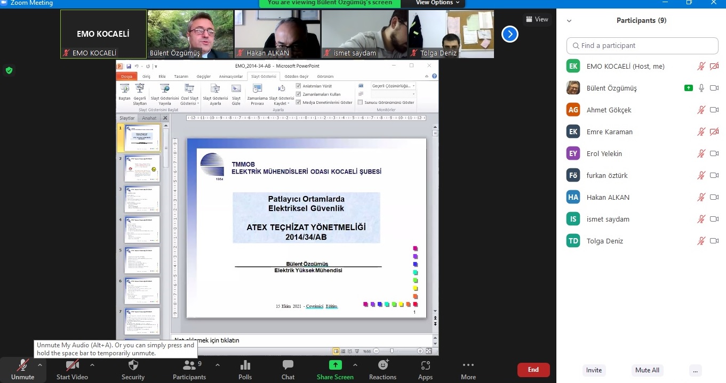Collapse the Participants panel chevron
The width and height of the screenshot is (726, 383).
(569, 21)
